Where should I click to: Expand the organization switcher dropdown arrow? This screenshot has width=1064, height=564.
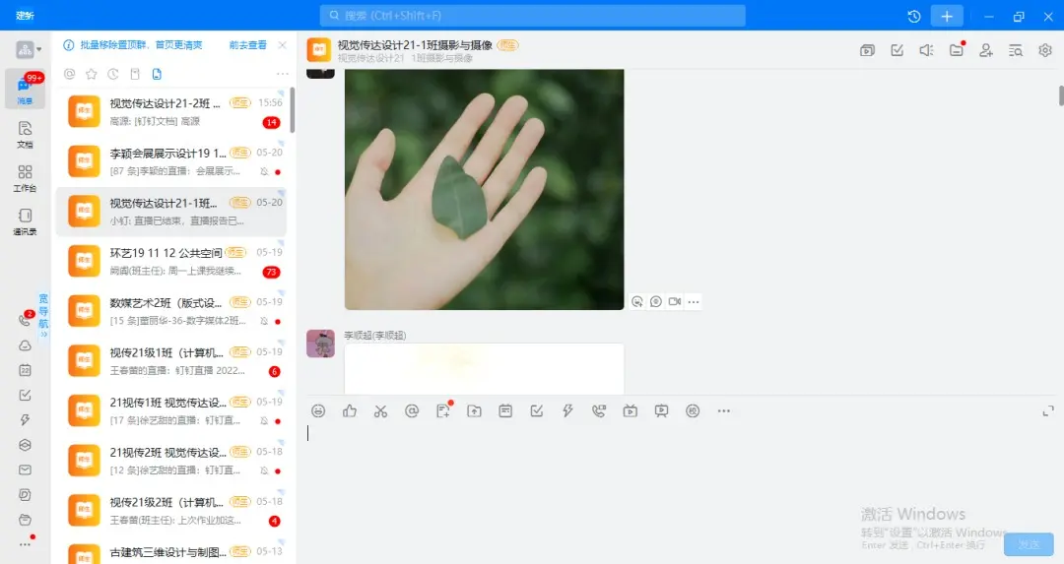[x=39, y=49]
